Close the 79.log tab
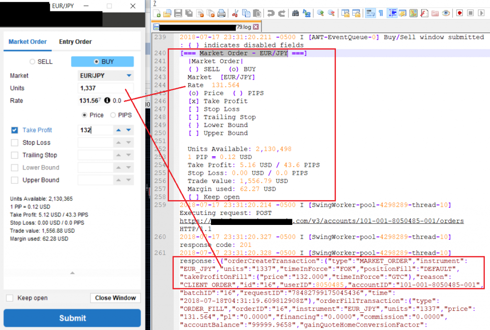This screenshot has height=330, width=490. pos(256,27)
